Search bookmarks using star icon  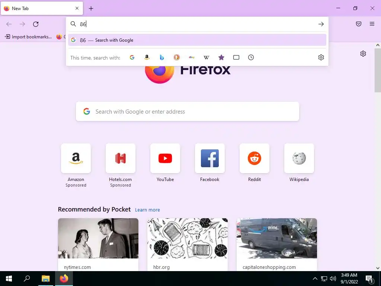tap(221, 57)
